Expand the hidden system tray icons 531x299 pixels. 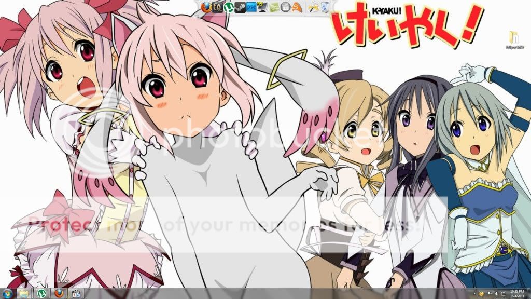click(474, 294)
